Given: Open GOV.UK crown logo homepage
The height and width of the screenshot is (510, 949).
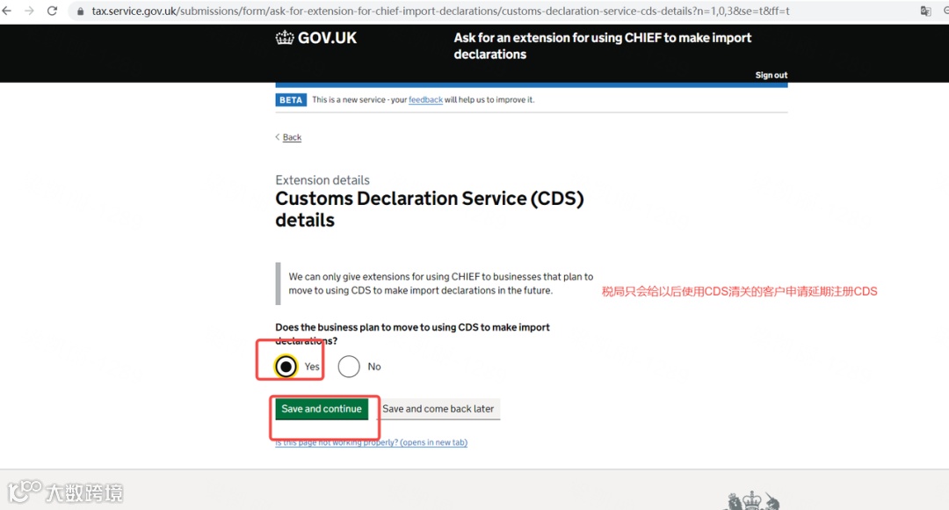Looking at the screenshot, I should coord(316,38).
